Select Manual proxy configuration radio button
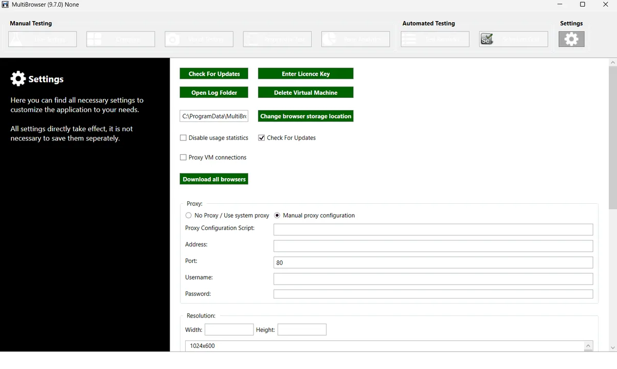The image size is (617, 369). [277, 216]
